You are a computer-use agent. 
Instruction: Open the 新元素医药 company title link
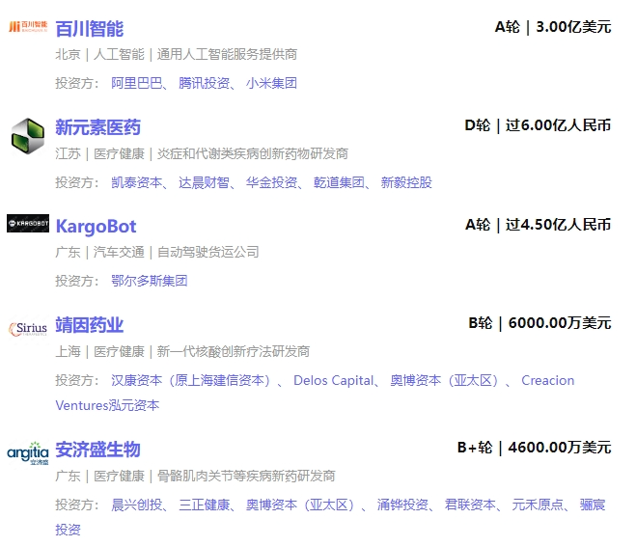point(98,127)
